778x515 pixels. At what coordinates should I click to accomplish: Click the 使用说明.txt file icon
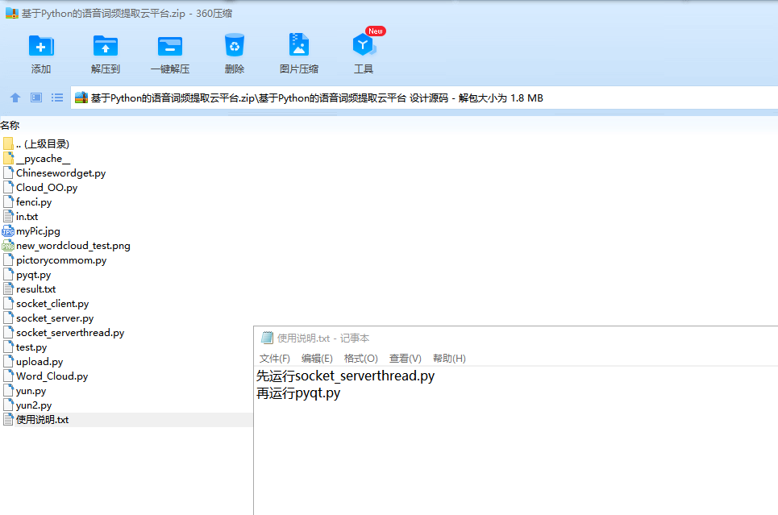point(8,420)
